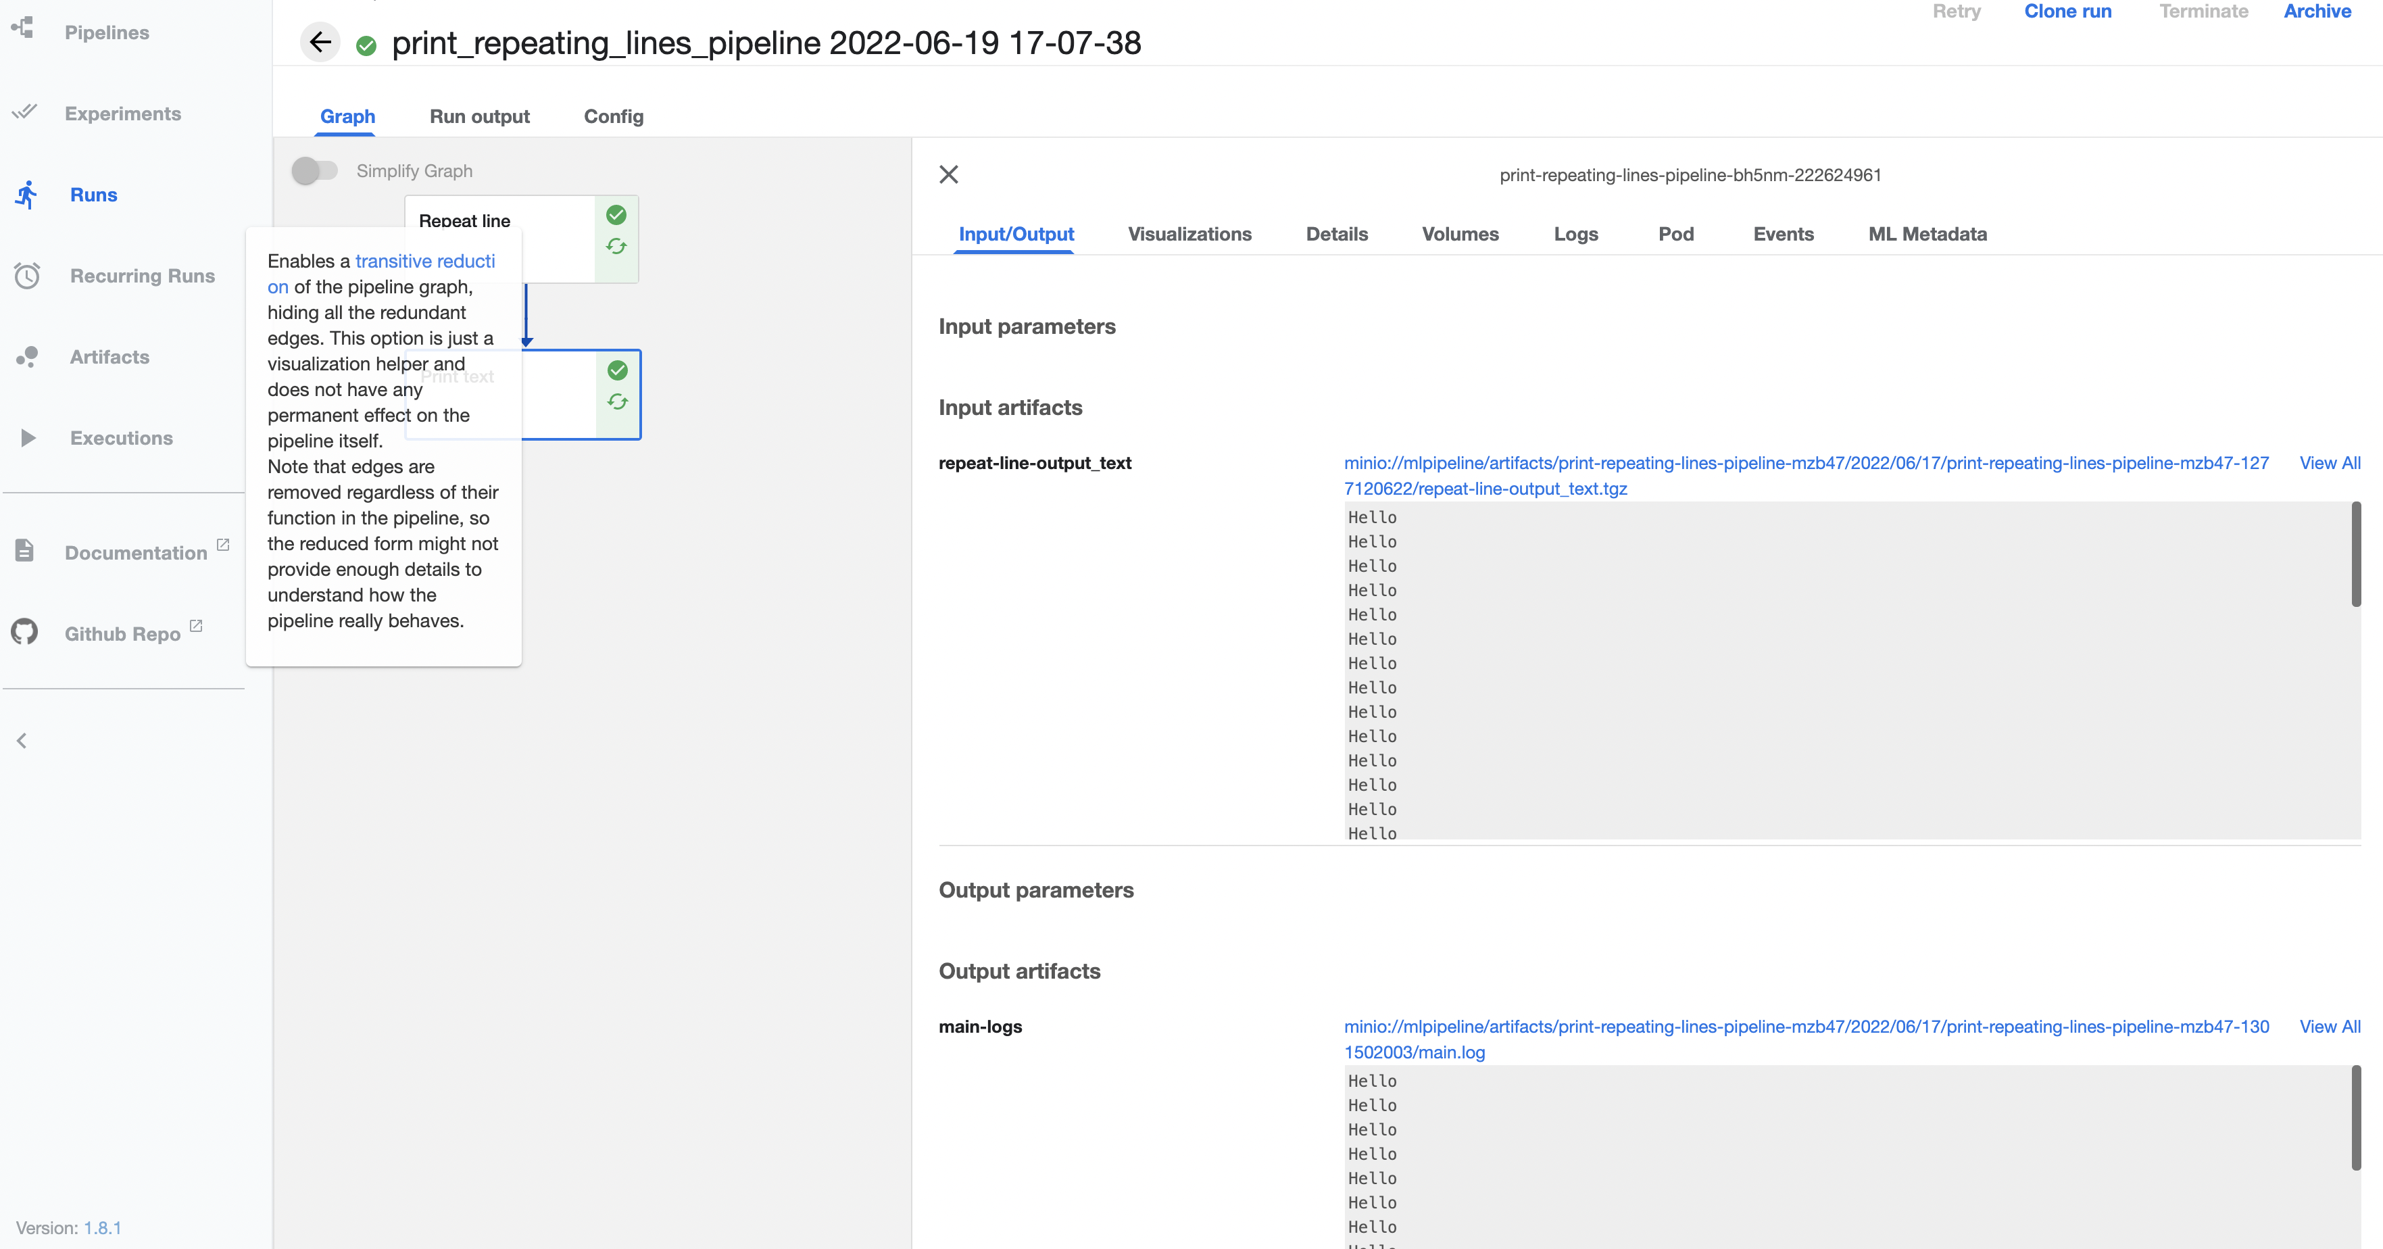
Task: Click the back arrow beside run title
Action: 320,43
